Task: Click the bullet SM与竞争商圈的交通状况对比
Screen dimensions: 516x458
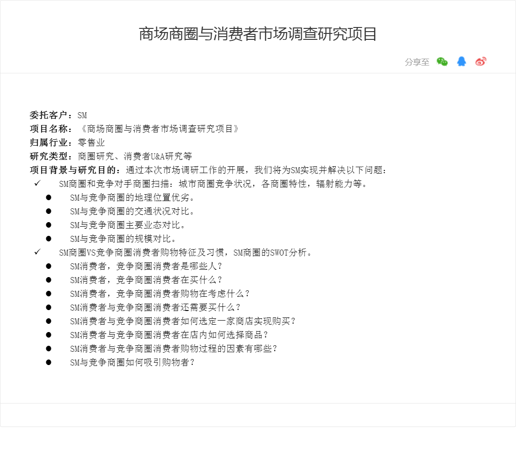Action: (x=132, y=211)
